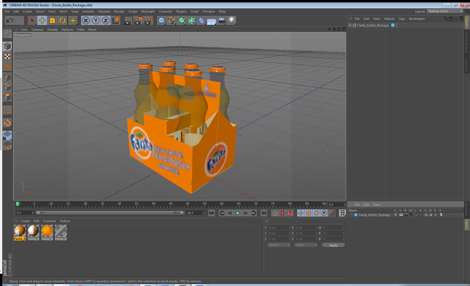The height and width of the screenshot is (286, 470).
Task: Switch the coordinate system icon
Action: coord(116,20)
